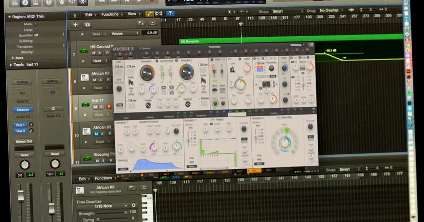424x222 pixels.
Task: Expand the Track: Inst 11 section
Action: click(x=11, y=65)
